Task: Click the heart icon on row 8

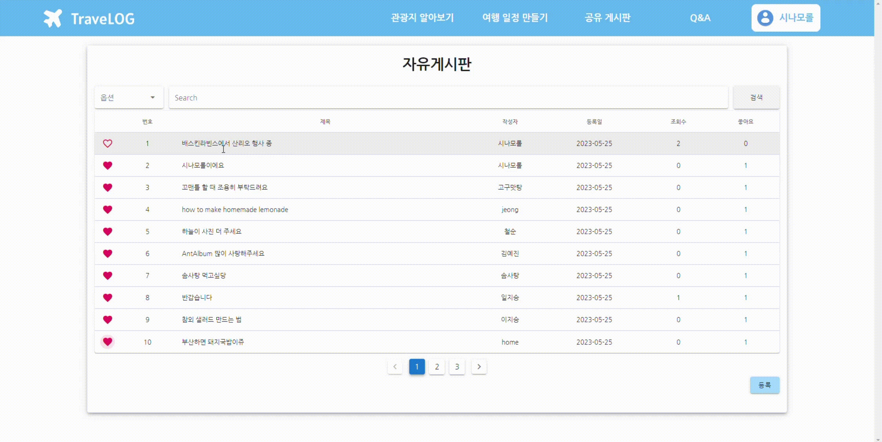Action: coord(108,298)
